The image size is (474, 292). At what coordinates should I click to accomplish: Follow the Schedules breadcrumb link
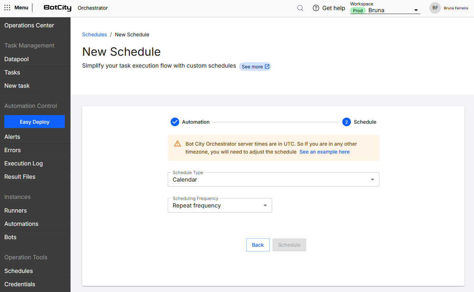click(95, 35)
